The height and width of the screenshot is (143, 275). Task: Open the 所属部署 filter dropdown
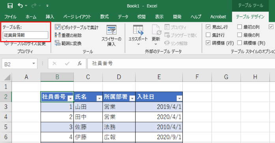pyautogui.click(x=132, y=98)
